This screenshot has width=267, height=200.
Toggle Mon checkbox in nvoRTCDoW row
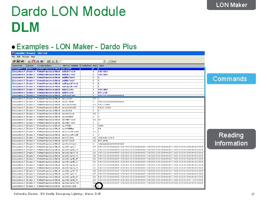coord(95,141)
